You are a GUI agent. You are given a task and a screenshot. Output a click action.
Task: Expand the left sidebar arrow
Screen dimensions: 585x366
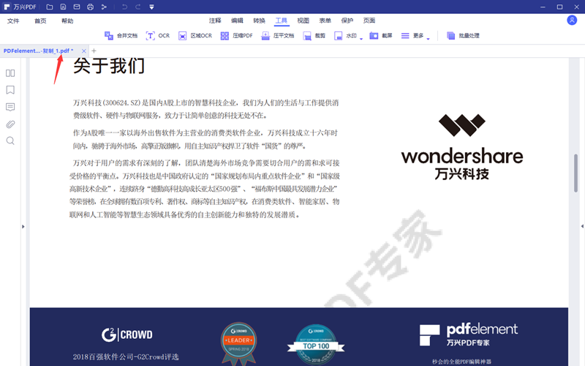pos(23,226)
